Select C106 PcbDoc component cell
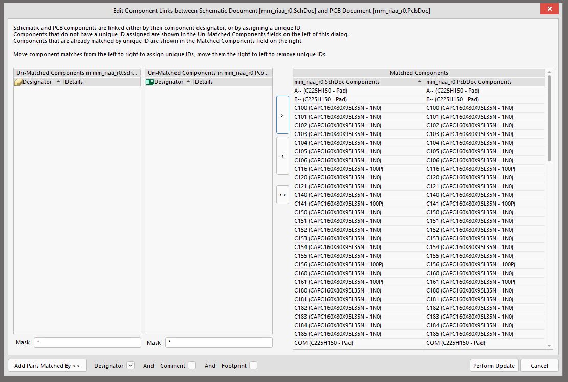The width and height of the screenshot is (568, 382). coord(485,160)
